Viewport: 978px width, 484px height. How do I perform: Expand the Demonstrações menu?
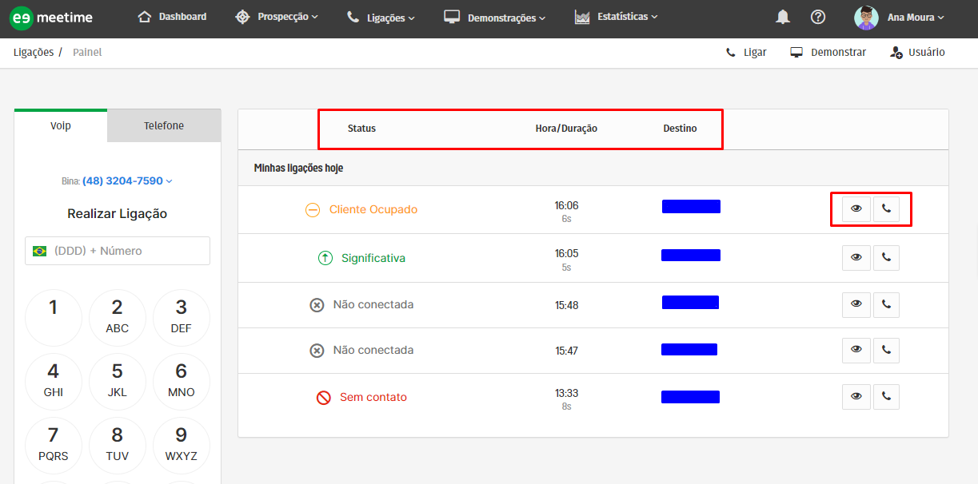[495, 17]
